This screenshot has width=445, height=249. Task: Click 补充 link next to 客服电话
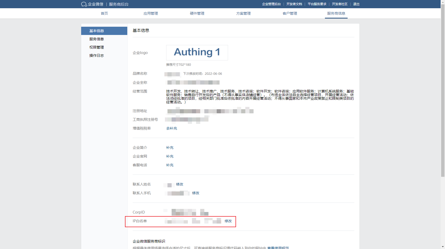click(170, 165)
